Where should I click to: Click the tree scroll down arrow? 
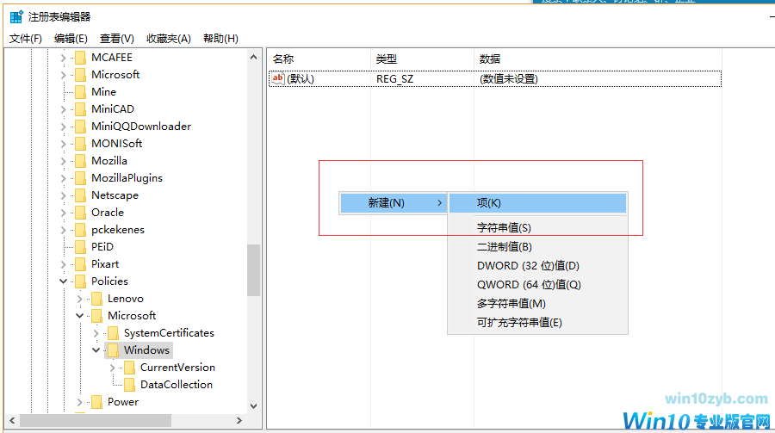[x=253, y=406]
